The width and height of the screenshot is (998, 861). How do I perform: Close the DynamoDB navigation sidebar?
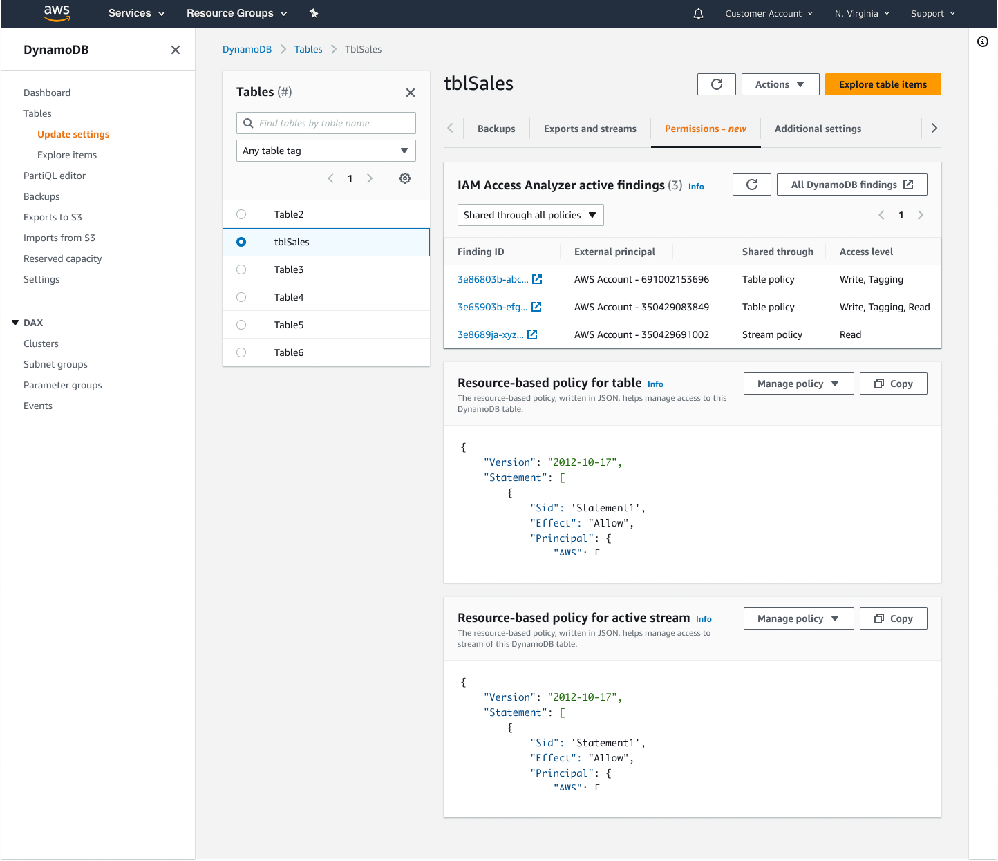[x=176, y=50]
